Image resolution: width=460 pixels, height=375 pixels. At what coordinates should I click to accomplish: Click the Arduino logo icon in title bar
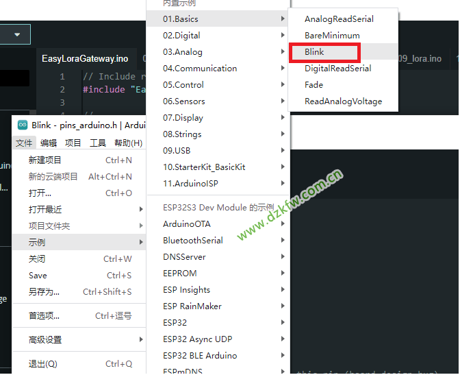coord(22,125)
